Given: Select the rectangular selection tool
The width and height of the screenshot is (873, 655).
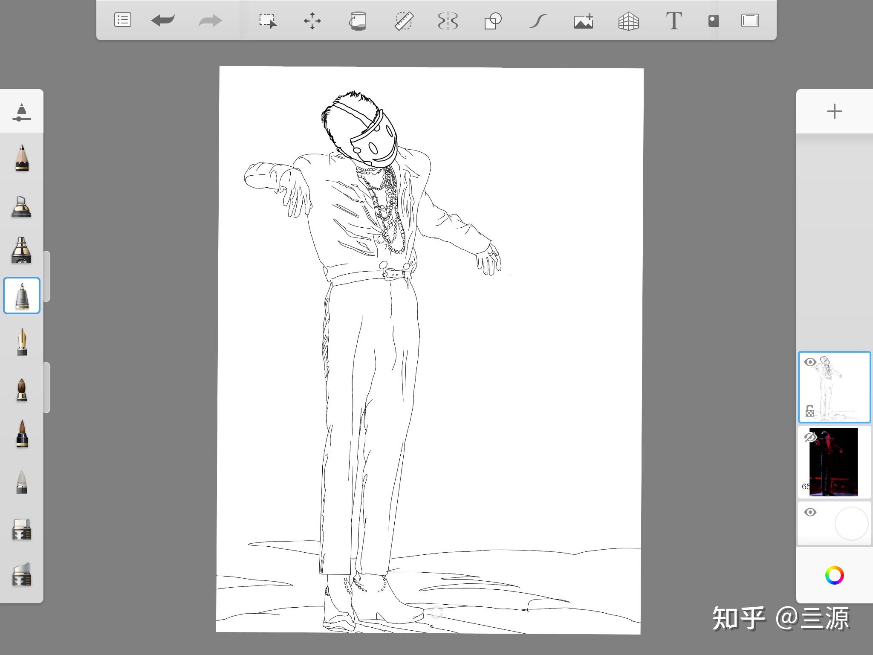Looking at the screenshot, I should click(268, 20).
